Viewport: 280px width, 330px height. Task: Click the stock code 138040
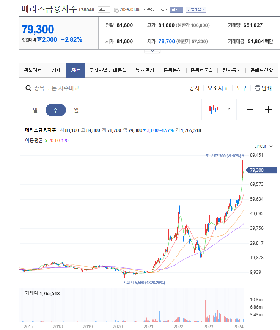(x=87, y=10)
